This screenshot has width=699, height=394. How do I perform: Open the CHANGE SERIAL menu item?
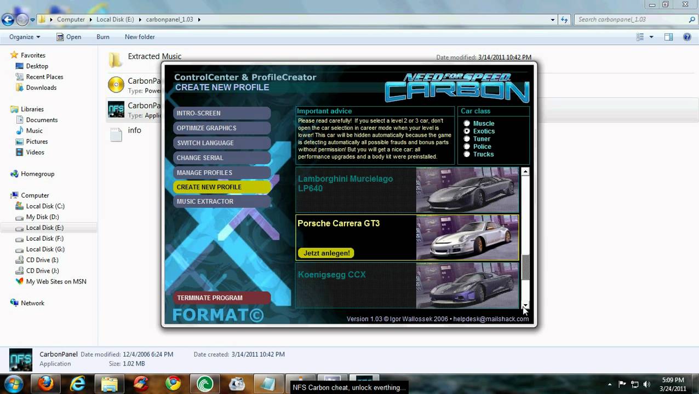pyautogui.click(x=222, y=158)
